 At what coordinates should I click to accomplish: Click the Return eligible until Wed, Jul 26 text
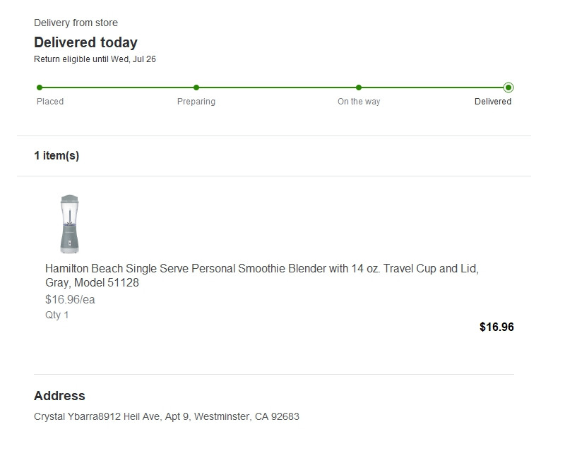pyautogui.click(x=95, y=59)
